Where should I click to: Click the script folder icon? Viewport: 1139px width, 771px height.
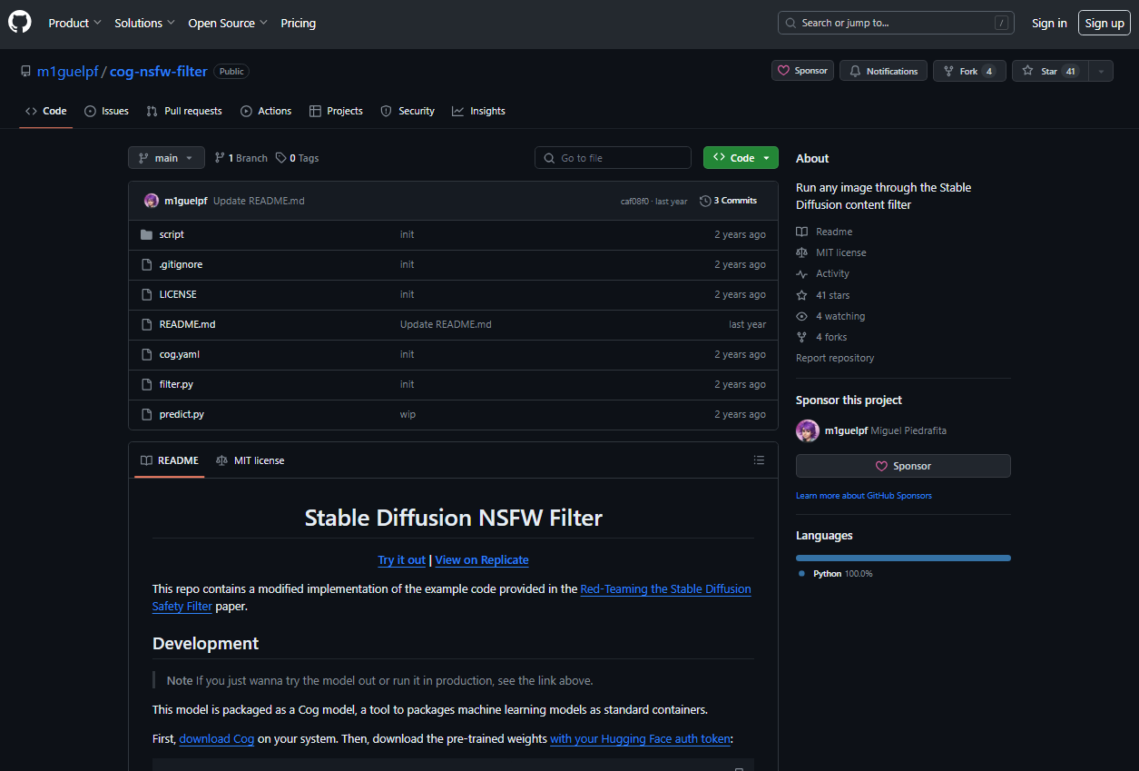tap(147, 234)
